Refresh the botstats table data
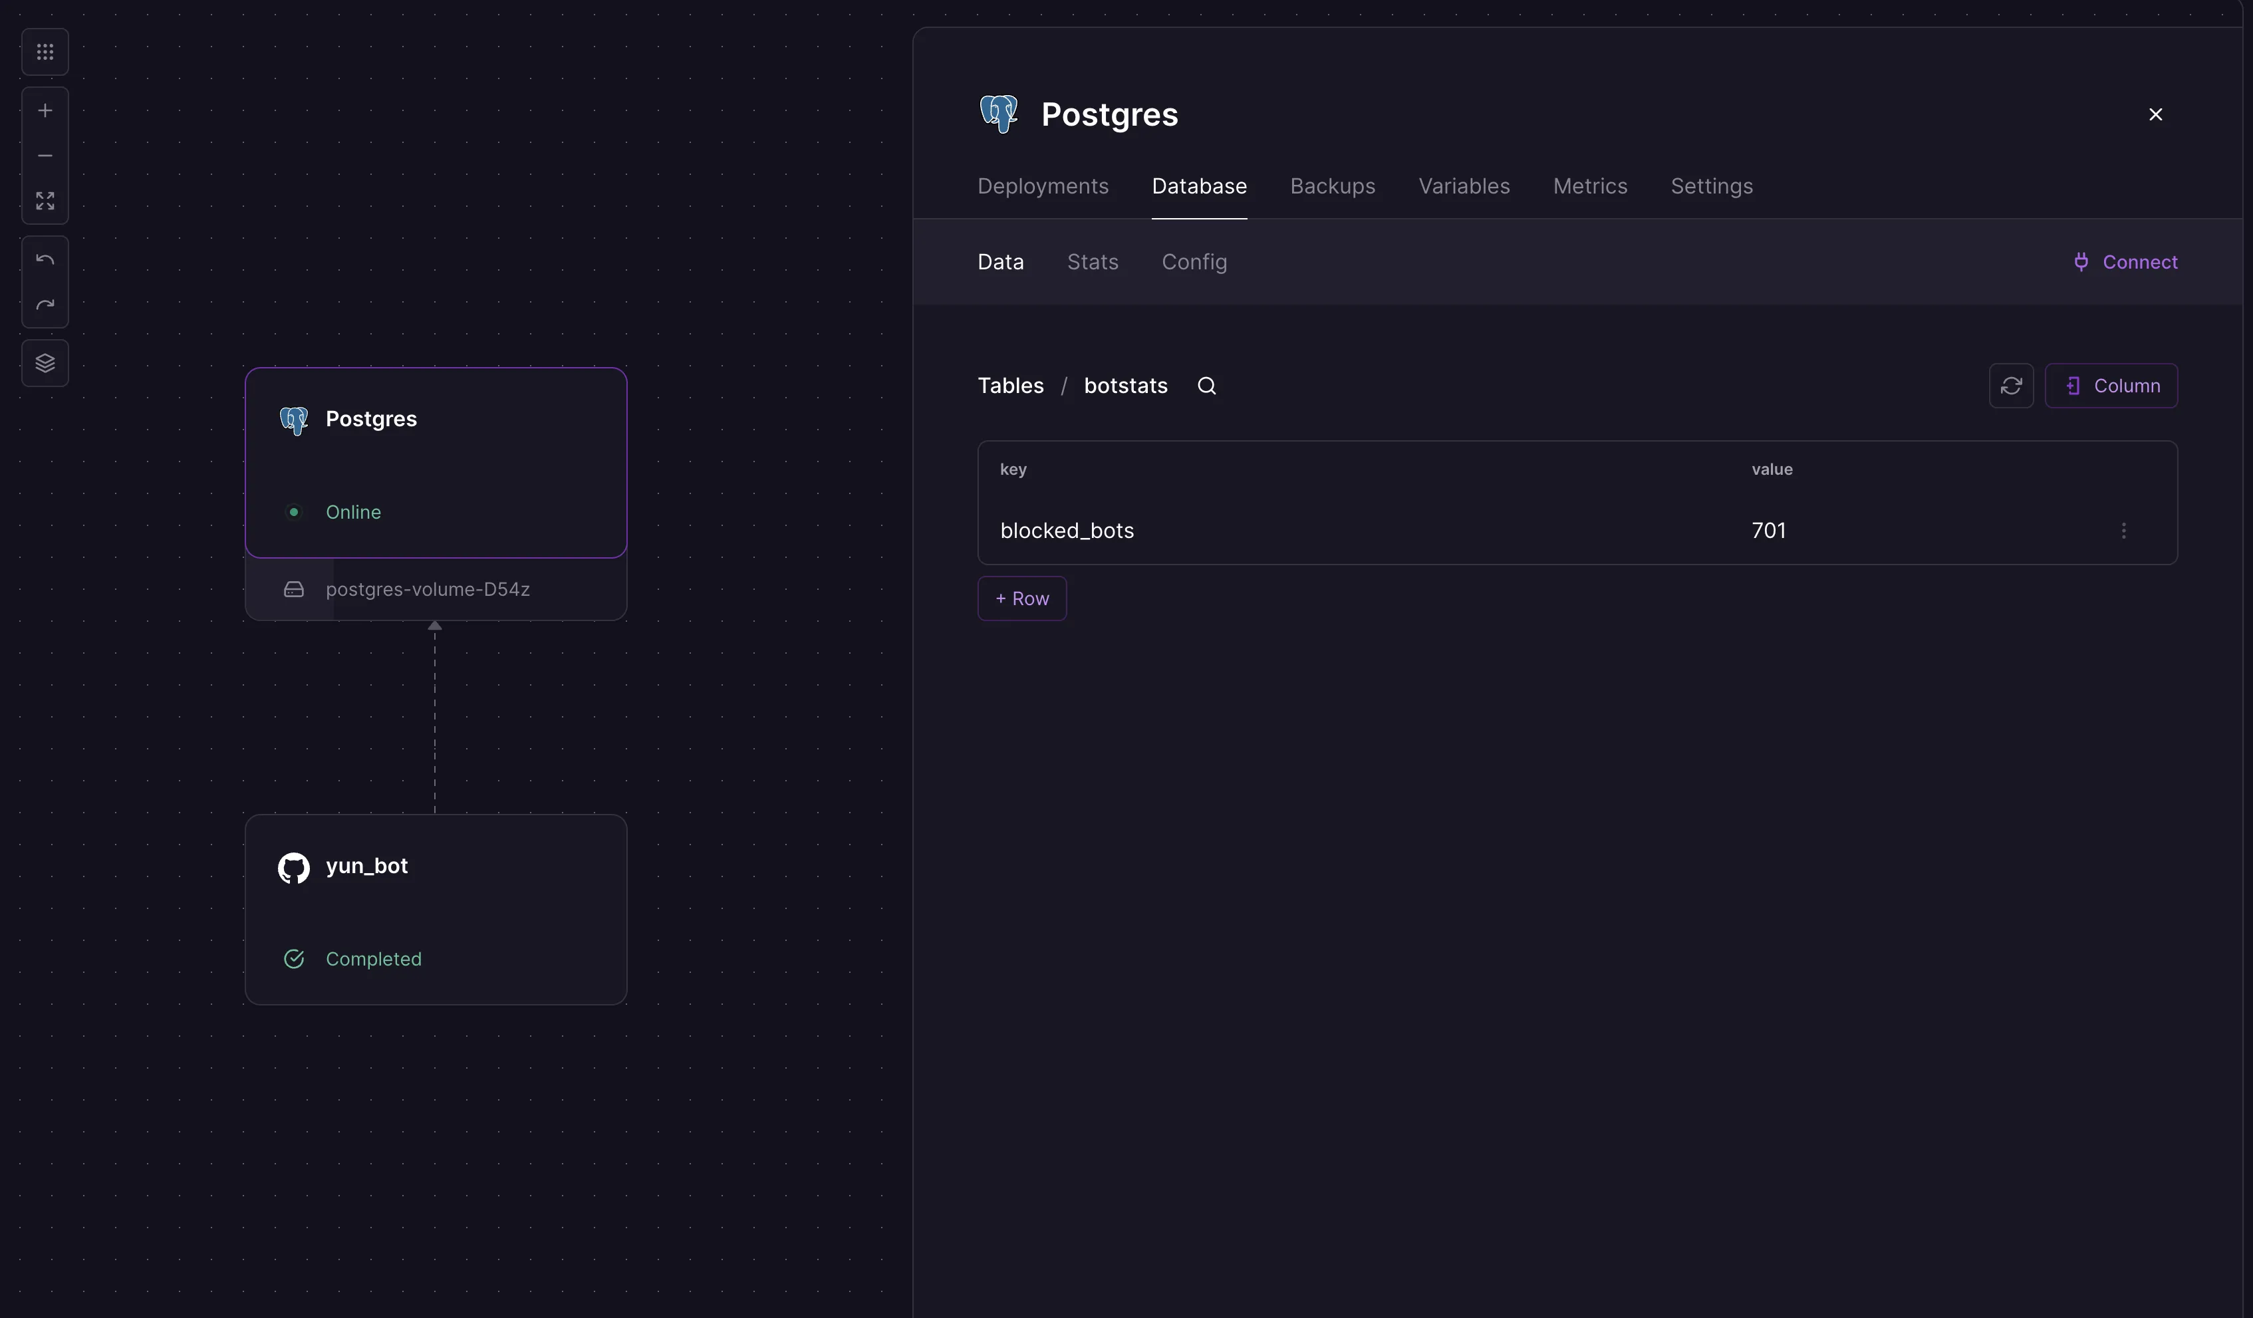 pos(2011,386)
